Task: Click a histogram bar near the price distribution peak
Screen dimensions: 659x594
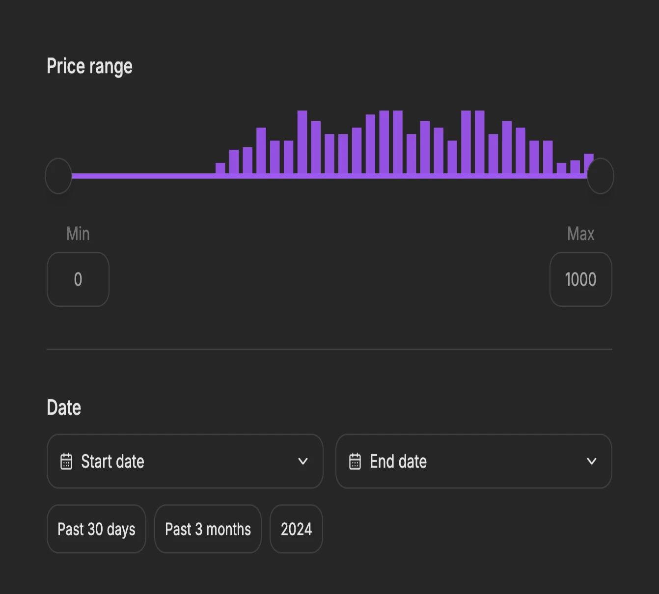Action: coord(384,142)
